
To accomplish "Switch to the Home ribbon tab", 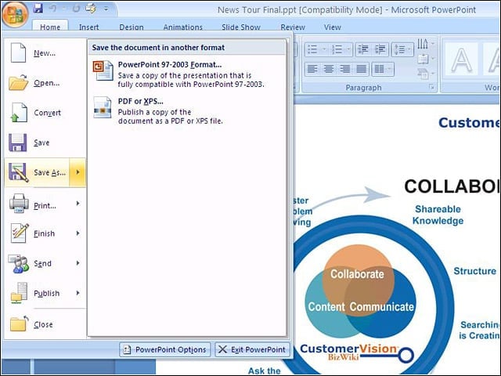I will [50, 27].
